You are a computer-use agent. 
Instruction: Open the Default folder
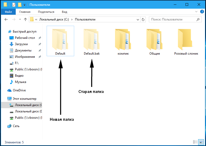60,41
